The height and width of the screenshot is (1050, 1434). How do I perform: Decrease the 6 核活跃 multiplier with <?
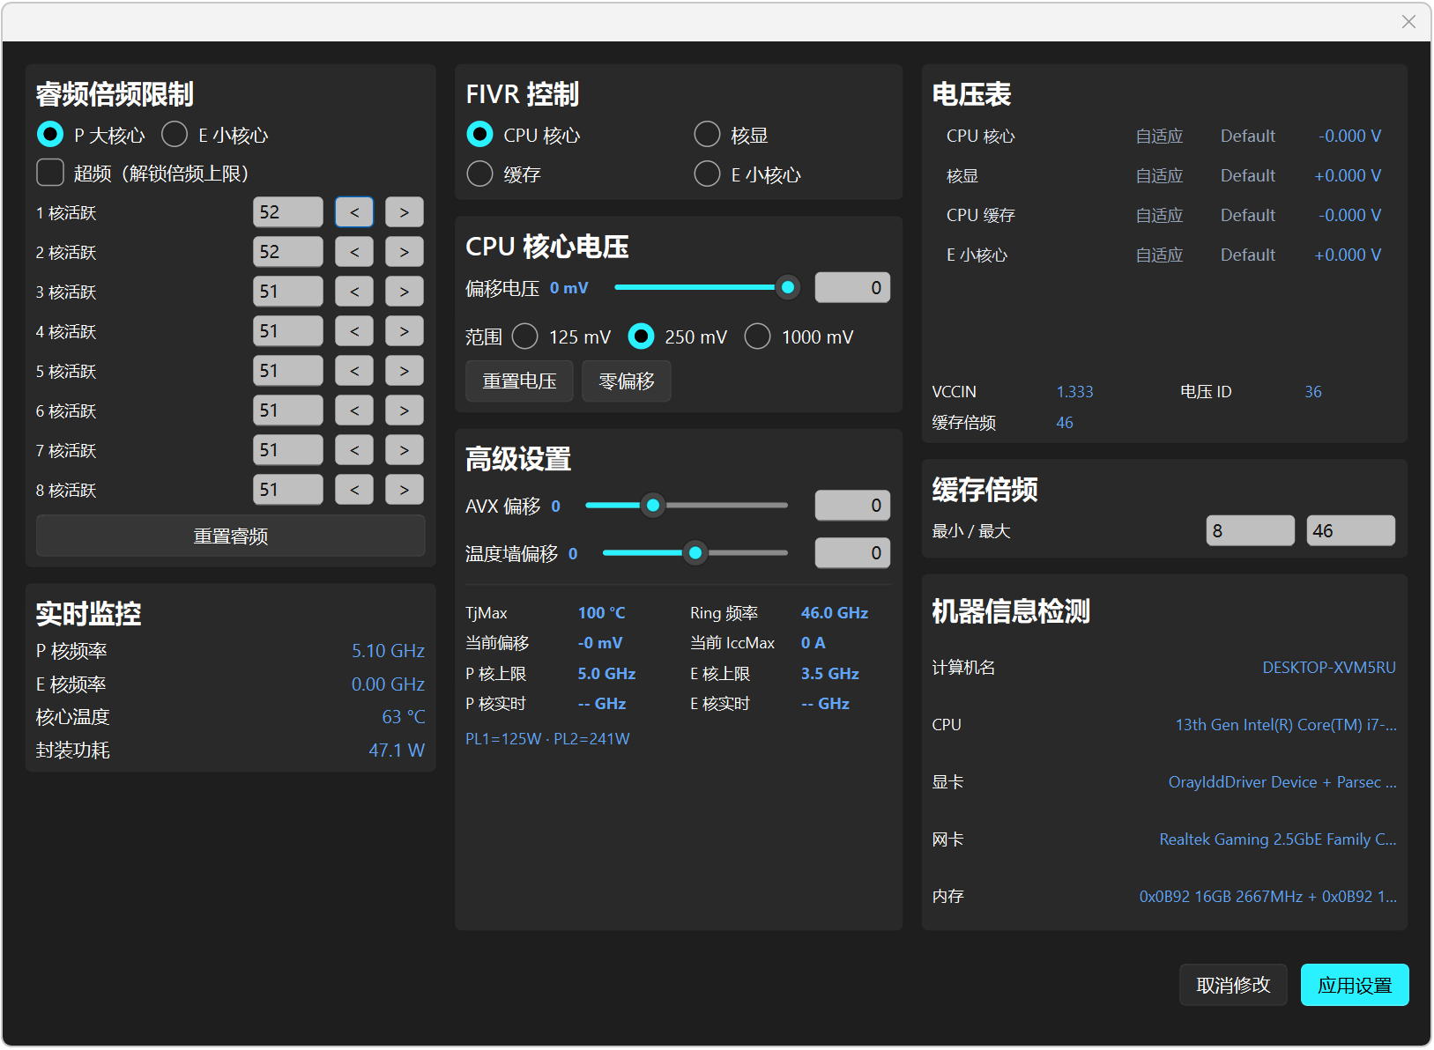354,410
